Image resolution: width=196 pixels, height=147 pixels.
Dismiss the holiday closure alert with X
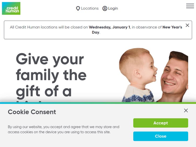tap(187, 25)
